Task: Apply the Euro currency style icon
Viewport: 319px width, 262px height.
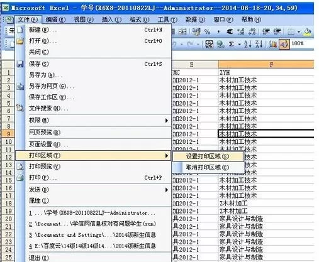Action: click(230, 31)
